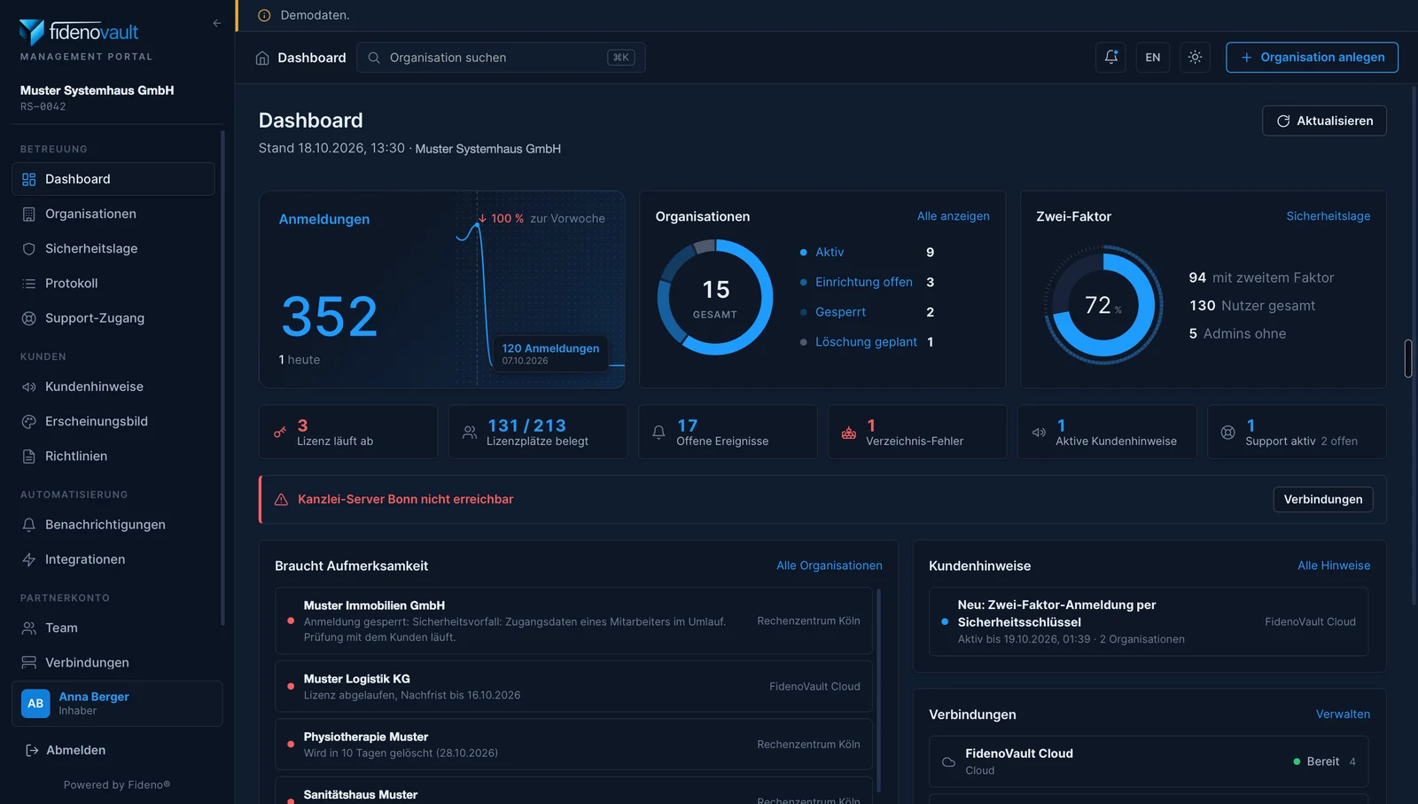Open the Anmeldungen card title
1418x804 pixels.
coord(324,219)
